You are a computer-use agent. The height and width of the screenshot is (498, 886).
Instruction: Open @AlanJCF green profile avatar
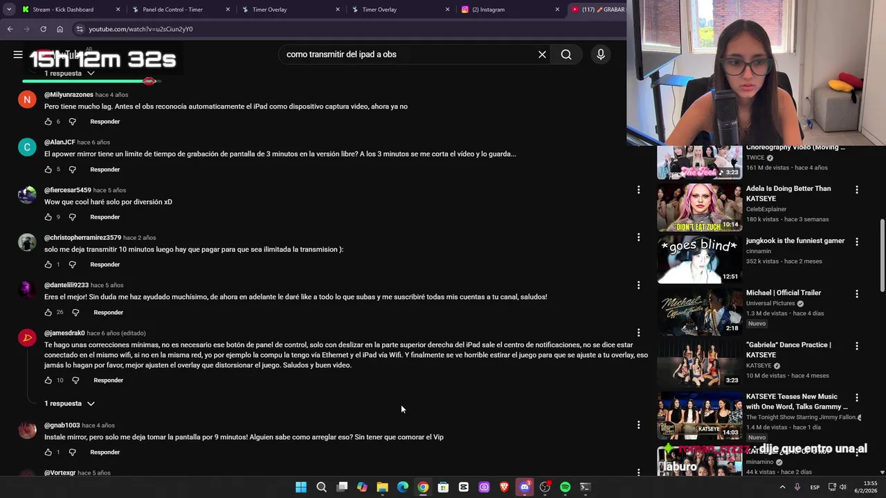[27, 147]
